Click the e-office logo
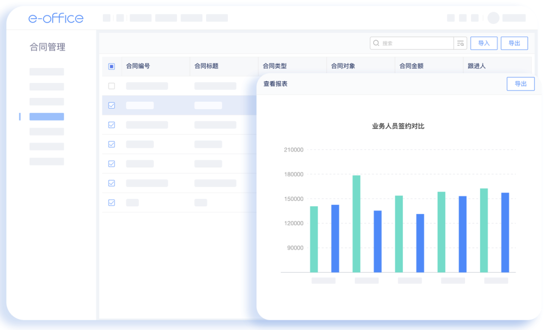This screenshot has width=548, height=330. 56,18
